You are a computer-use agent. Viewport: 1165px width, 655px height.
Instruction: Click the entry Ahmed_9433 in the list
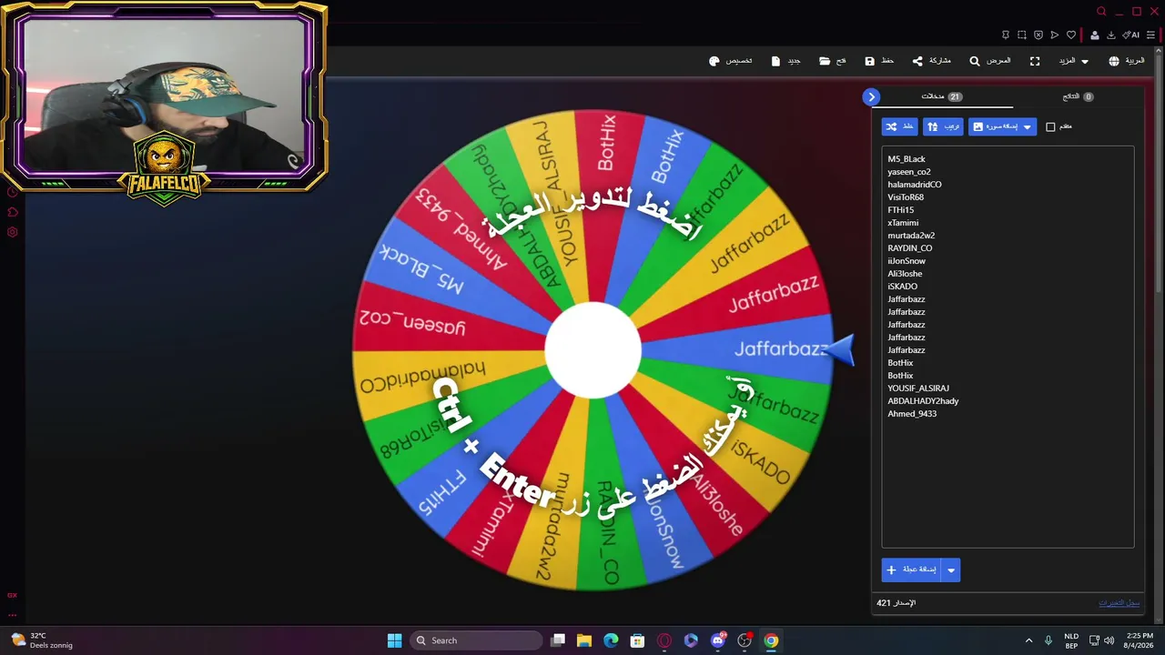pyautogui.click(x=912, y=414)
